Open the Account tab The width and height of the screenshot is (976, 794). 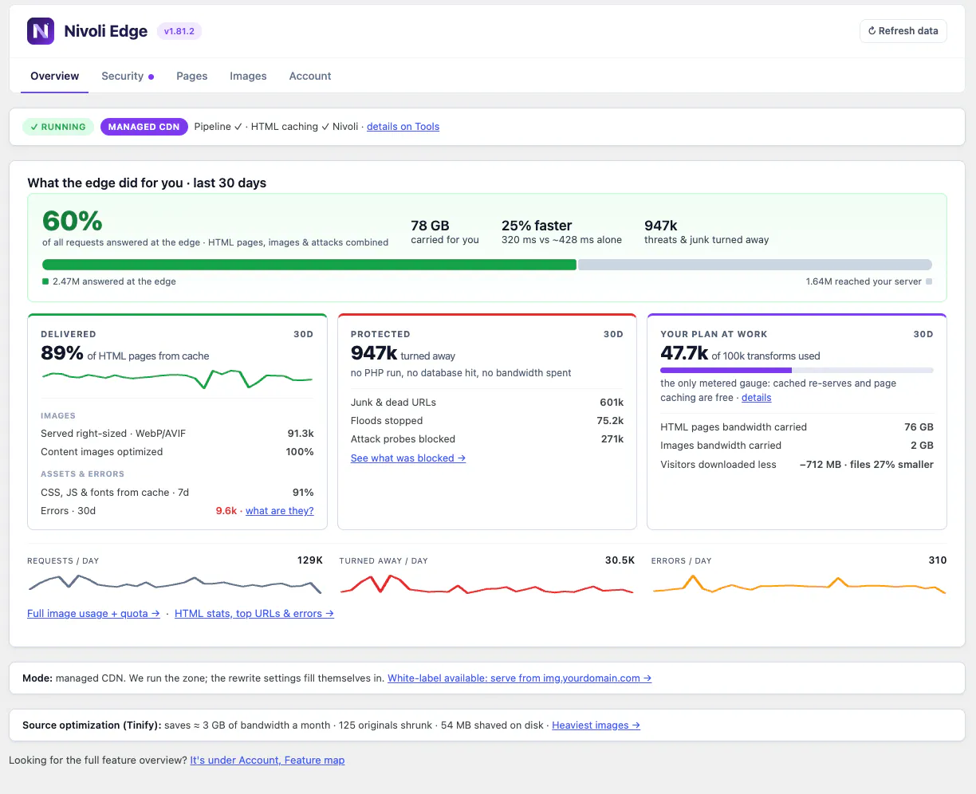[x=310, y=77]
